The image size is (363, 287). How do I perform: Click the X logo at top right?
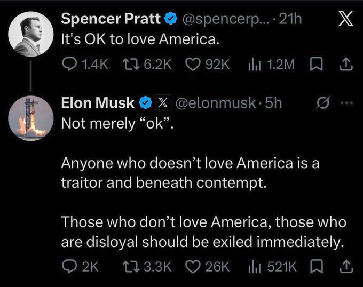coord(345,18)
